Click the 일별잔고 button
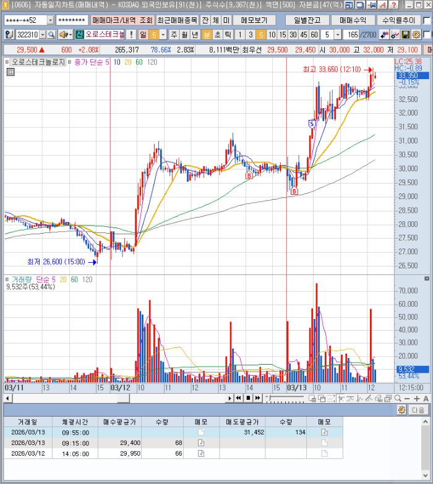 click(307, 20)
